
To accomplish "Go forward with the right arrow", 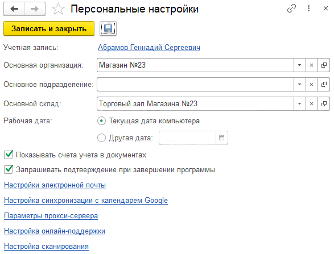I will (x=35, y=9).
